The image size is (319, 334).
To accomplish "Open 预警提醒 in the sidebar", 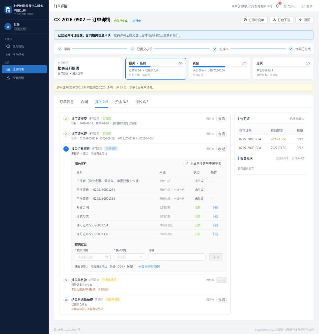I will pyautogui.click(x=24, y=78).
